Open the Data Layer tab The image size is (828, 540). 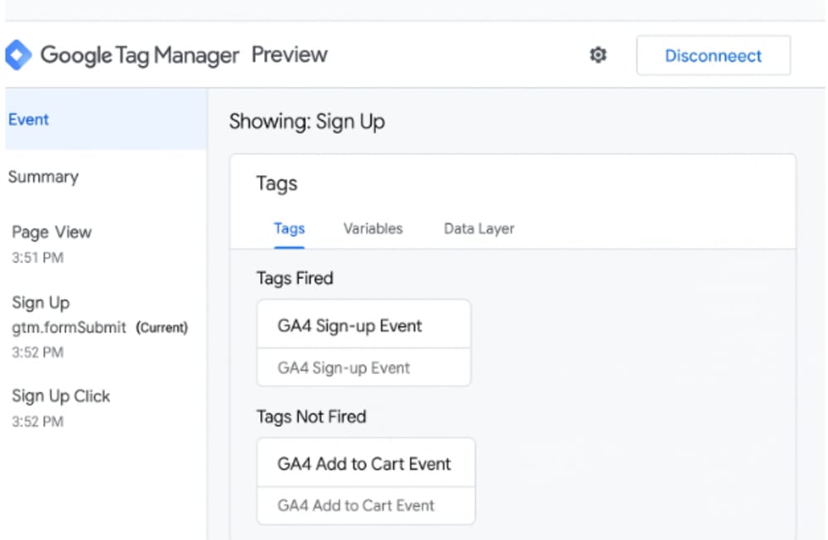point(478,229)
